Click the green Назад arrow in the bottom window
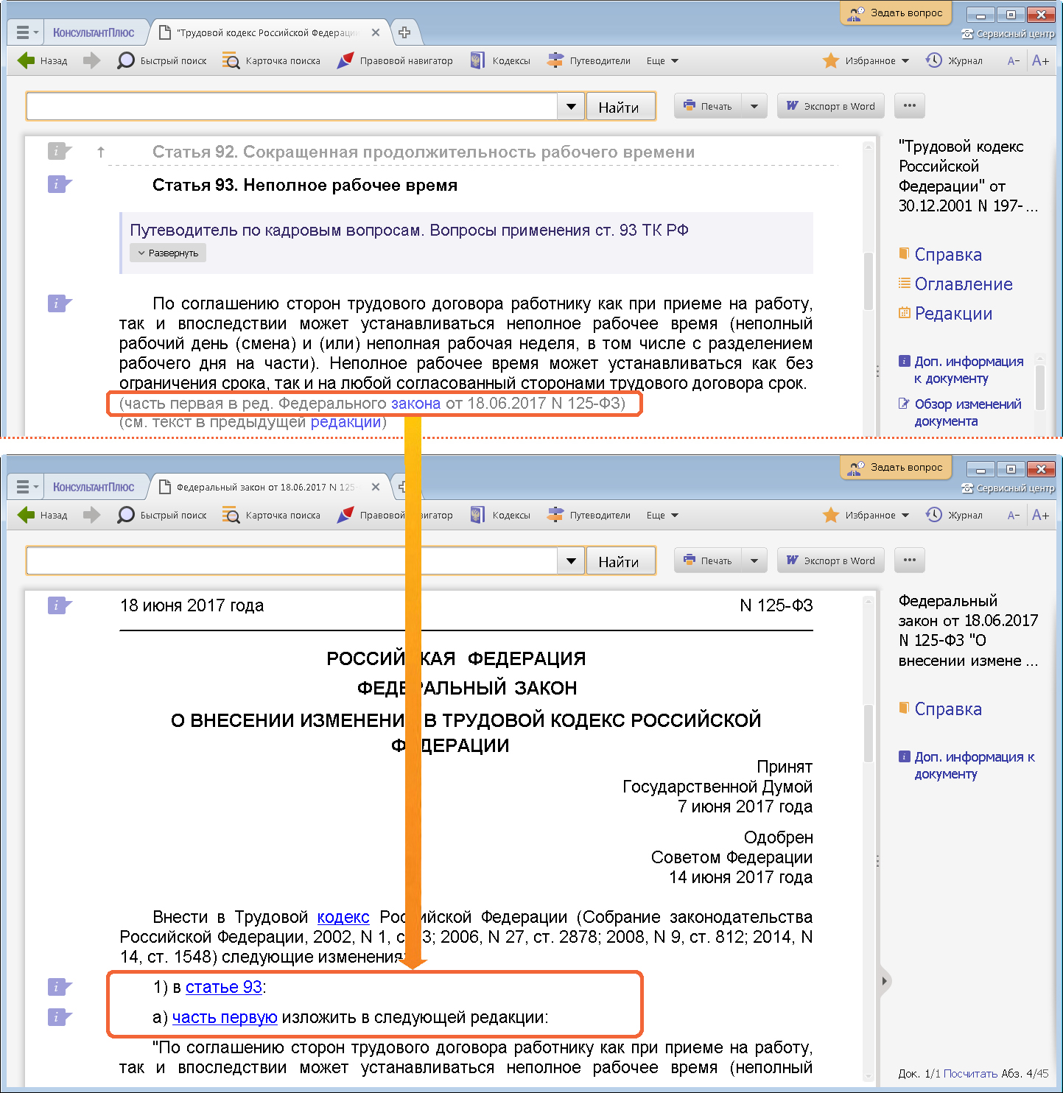Viewport: 1063px width, 1093px height. 27,516
